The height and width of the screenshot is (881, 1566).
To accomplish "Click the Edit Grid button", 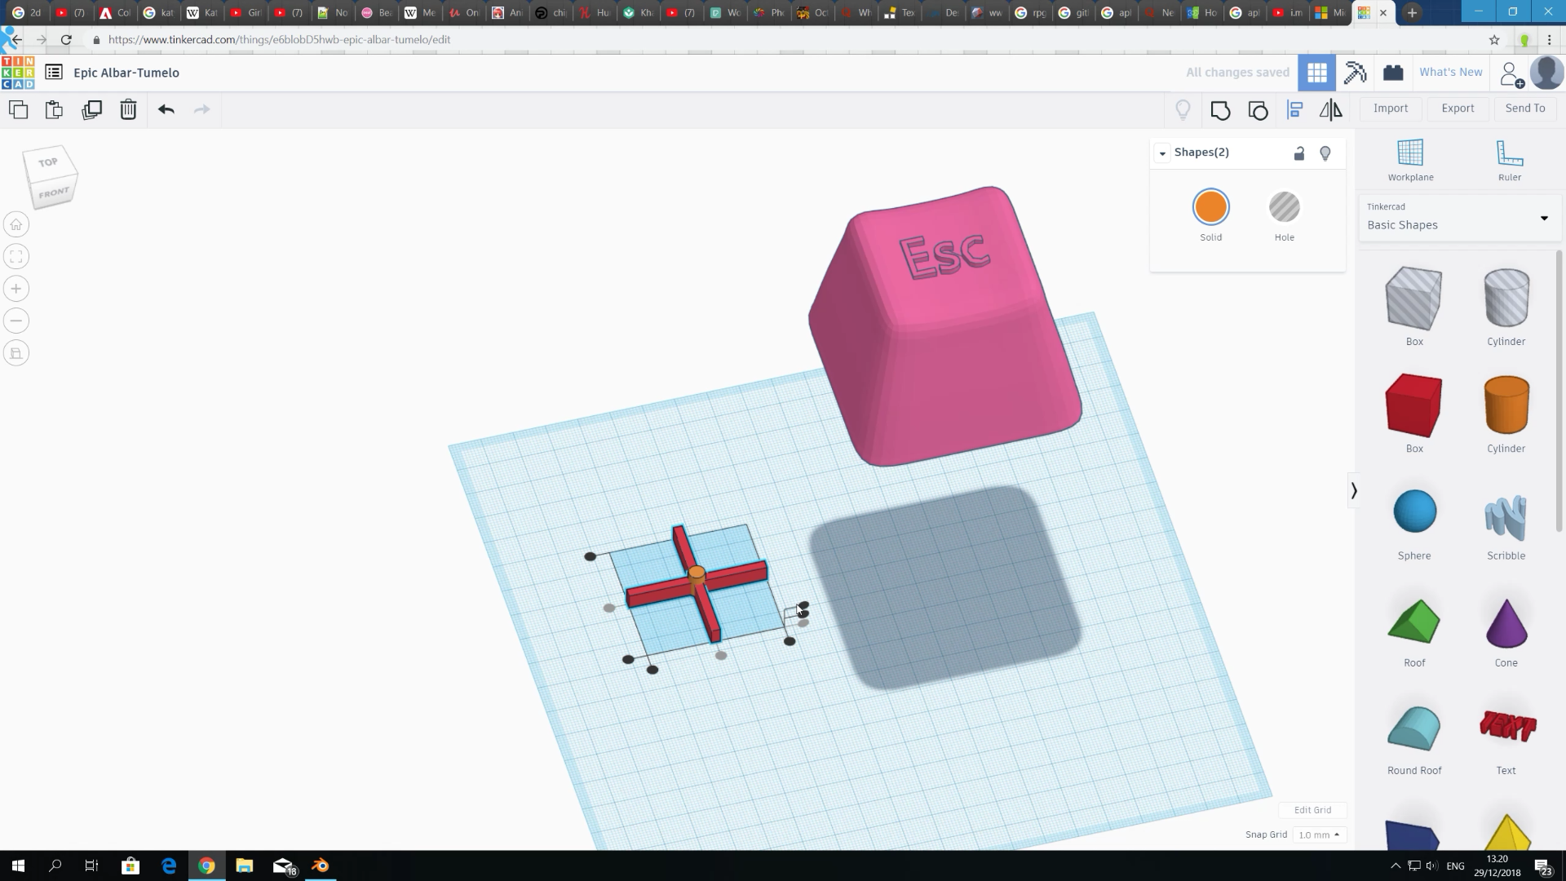I will [x=1312, y=810].
